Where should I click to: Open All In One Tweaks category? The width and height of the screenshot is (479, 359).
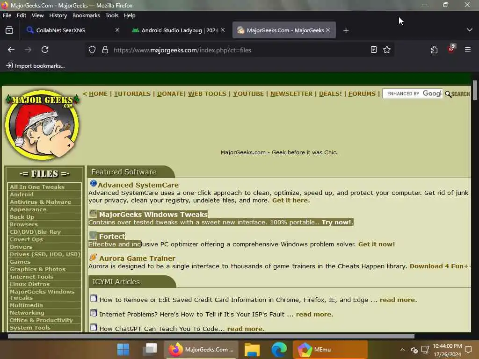point(37,187)
